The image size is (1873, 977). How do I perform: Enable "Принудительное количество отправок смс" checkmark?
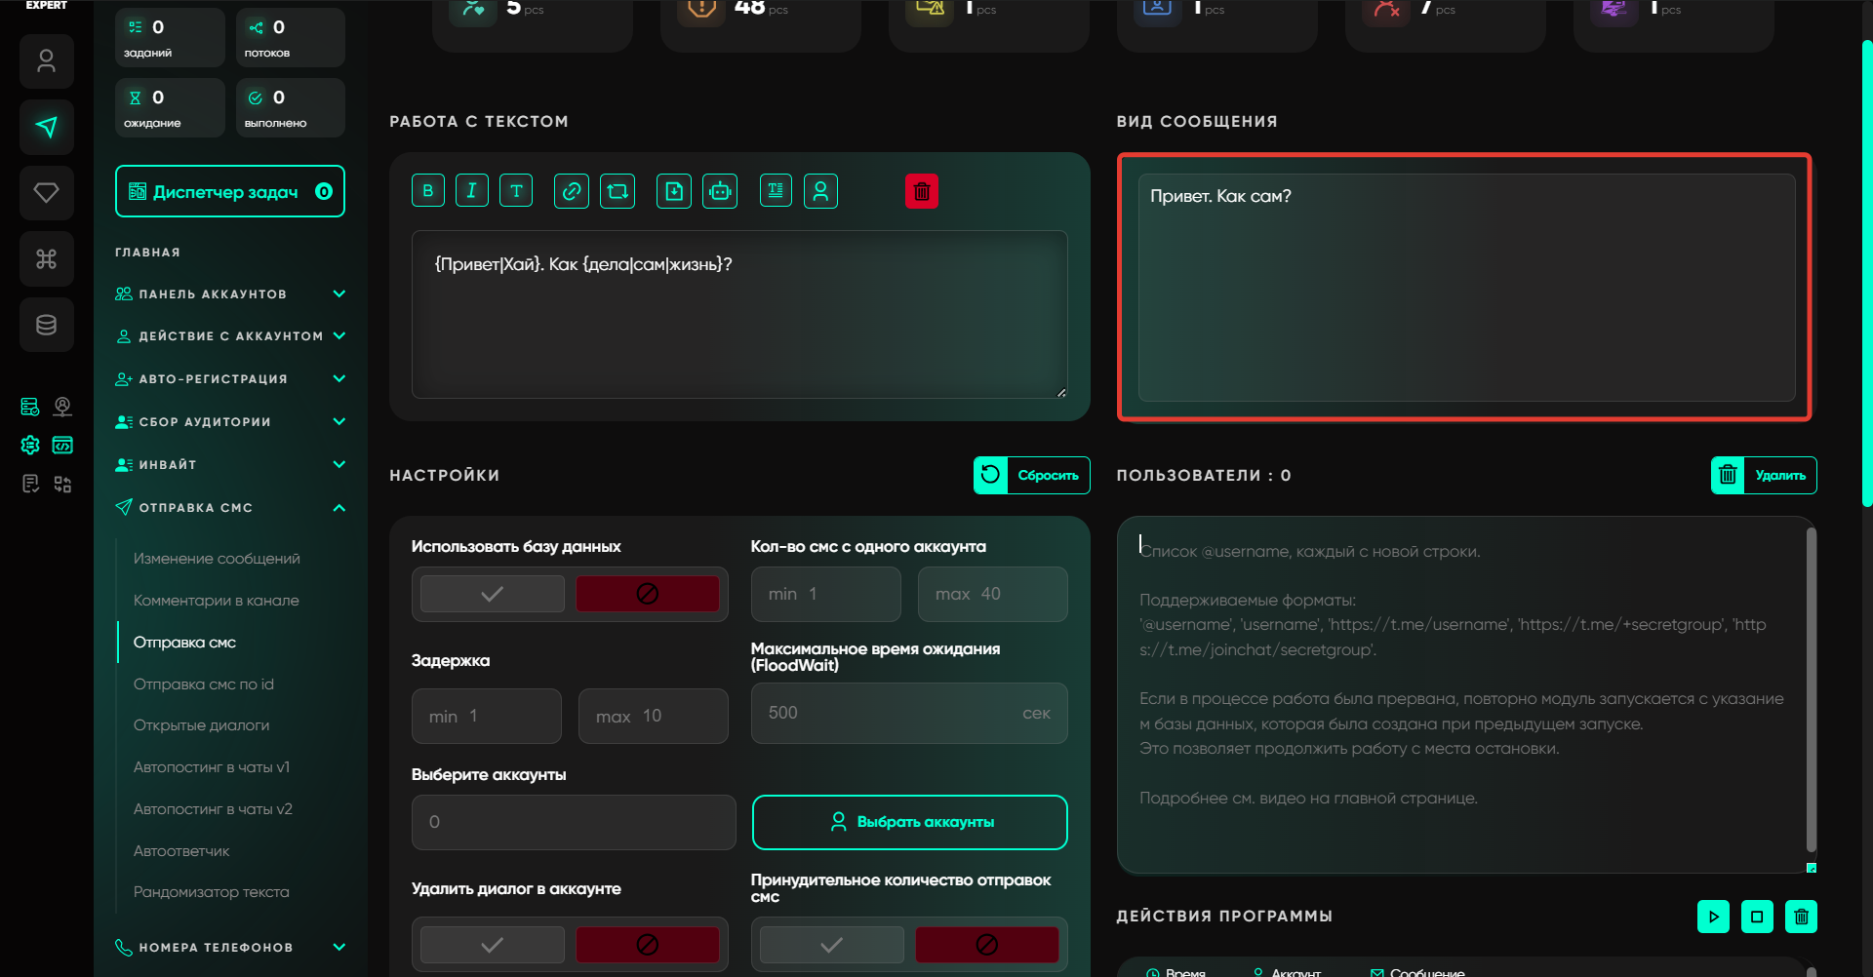coord(831,944)
